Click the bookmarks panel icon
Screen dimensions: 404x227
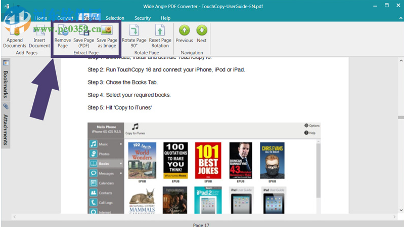pyautogui.click(x=6, y=63)
